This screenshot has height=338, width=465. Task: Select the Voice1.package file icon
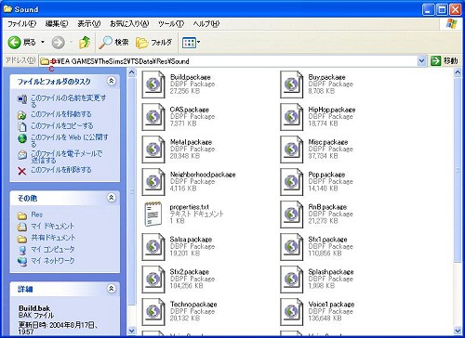point(292,312)
